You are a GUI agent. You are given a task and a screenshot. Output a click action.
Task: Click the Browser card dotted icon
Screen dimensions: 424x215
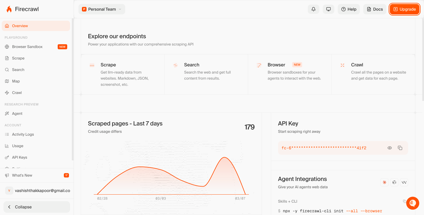tap(259, 65)
